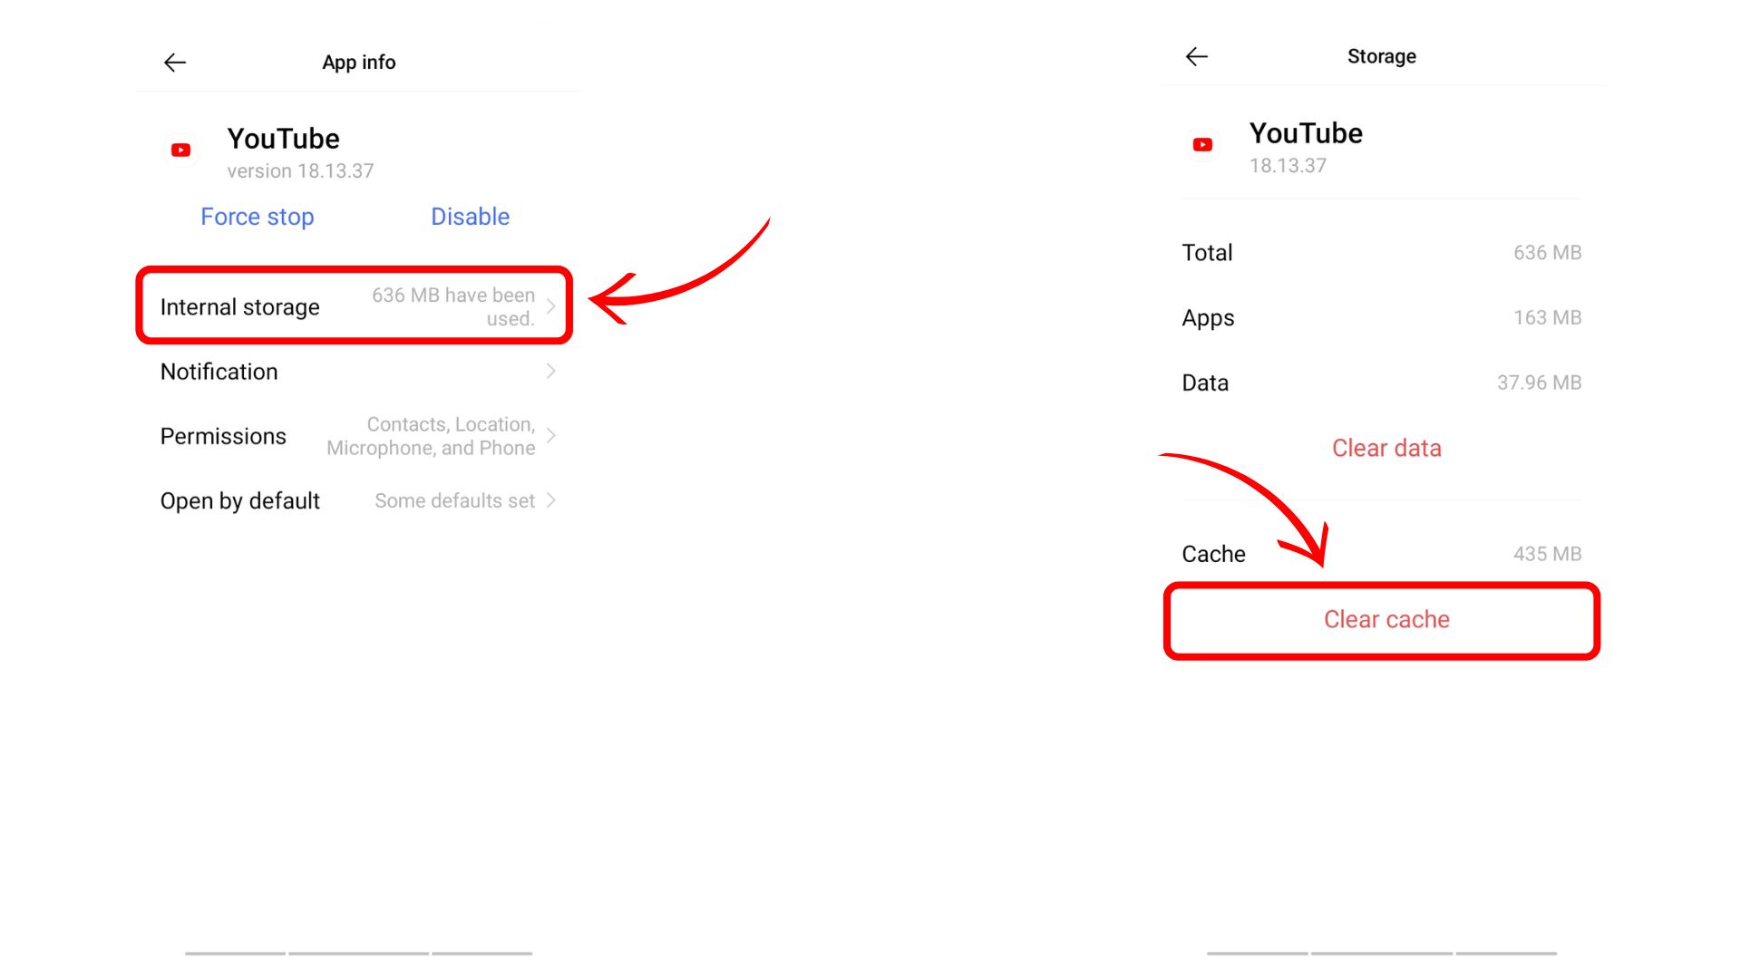Expand chevron next to Notification
1741x979 pixels.
pos(550,371)
